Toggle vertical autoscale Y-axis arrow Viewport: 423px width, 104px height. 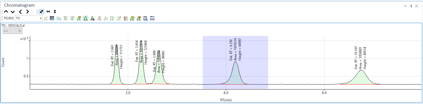pyautogui.click(x=55, y=11)
